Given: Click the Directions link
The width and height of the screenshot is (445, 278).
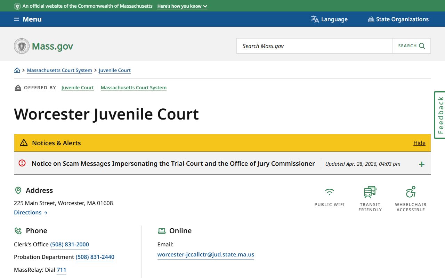Looking at the screenshot, I should [x=31, y=212].
